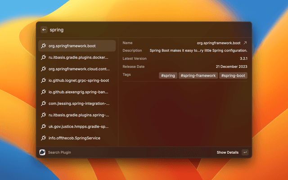288x180 pixels.
Task: Click plug icon beside ru.itbasis.gradle.plugins.spring
Action: click(44, 115)
